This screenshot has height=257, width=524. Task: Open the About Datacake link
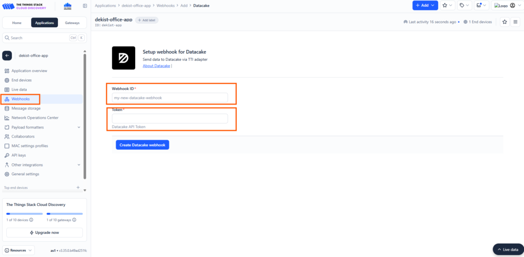[x=157, y=66]
